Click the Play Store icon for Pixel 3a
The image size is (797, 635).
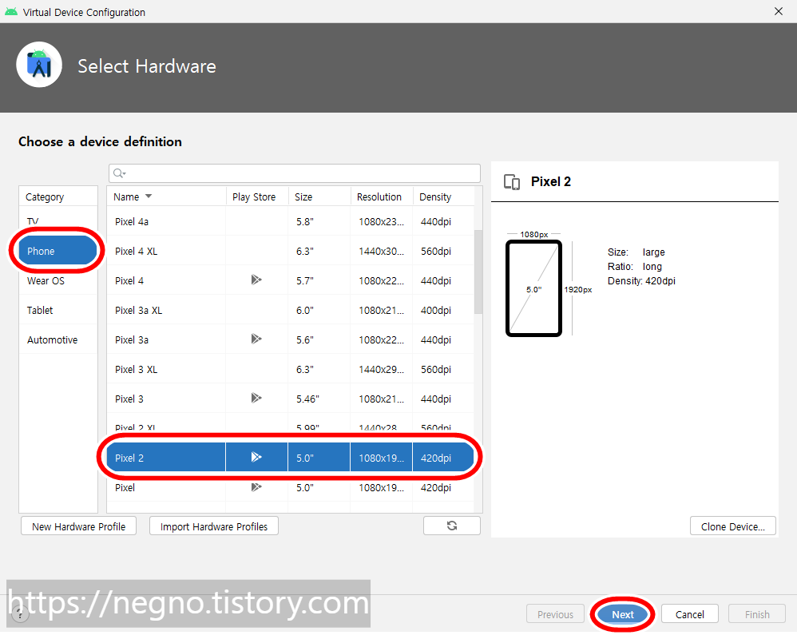point(256,339)
